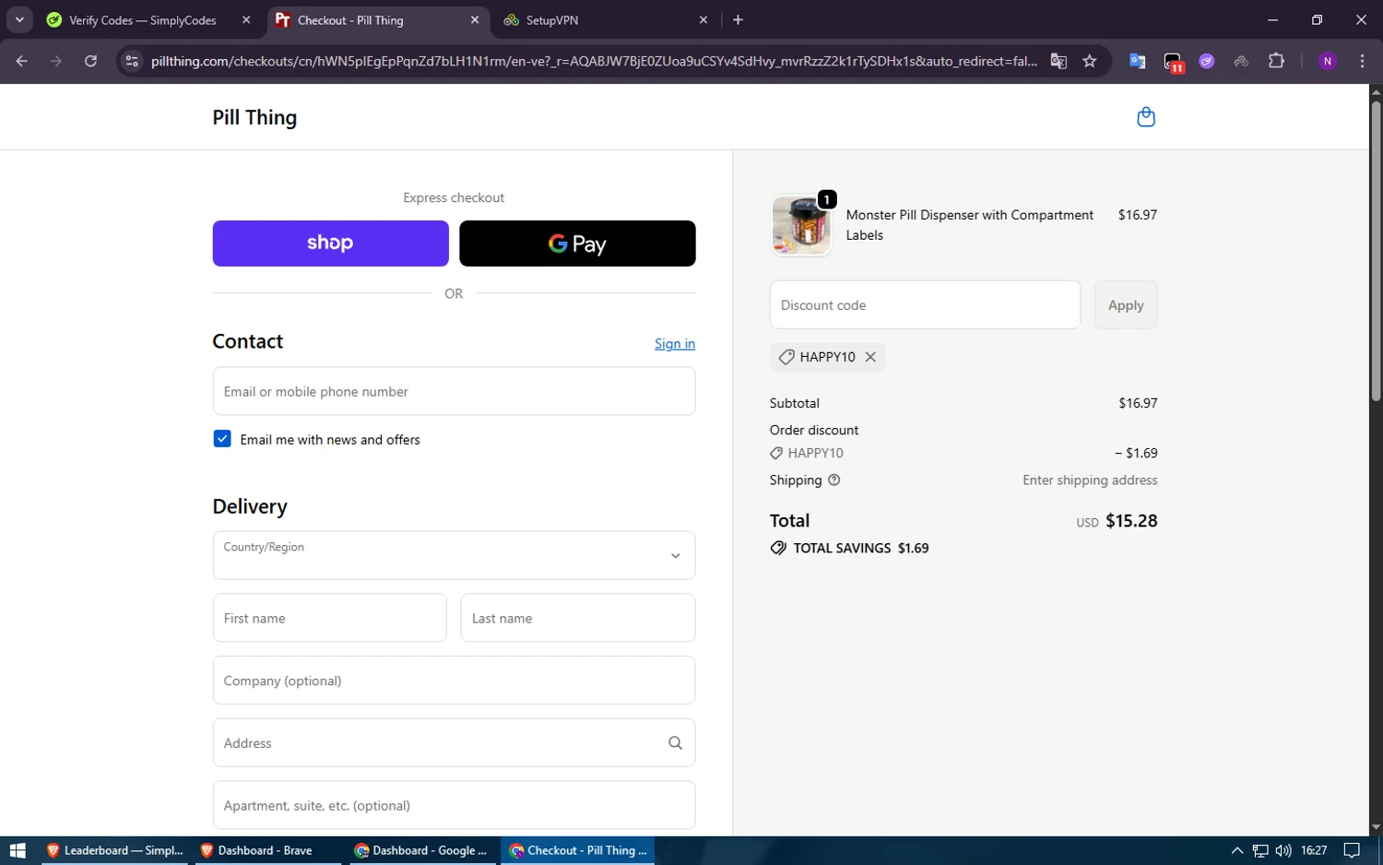Open the network icon in system tray

1260,850
